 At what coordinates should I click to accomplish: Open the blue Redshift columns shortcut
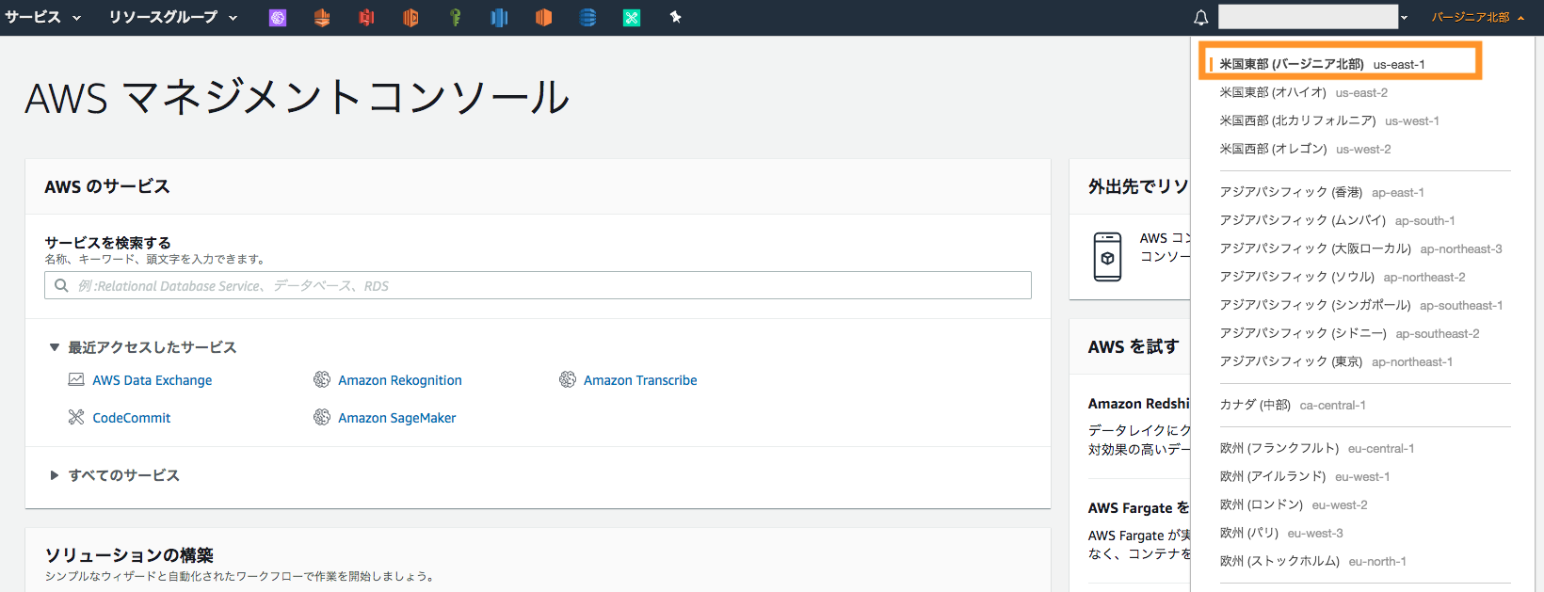pos(499,18)
